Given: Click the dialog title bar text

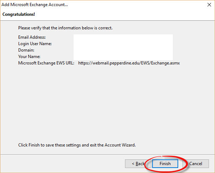Looking at the screenshot, I should click(35, 5).
